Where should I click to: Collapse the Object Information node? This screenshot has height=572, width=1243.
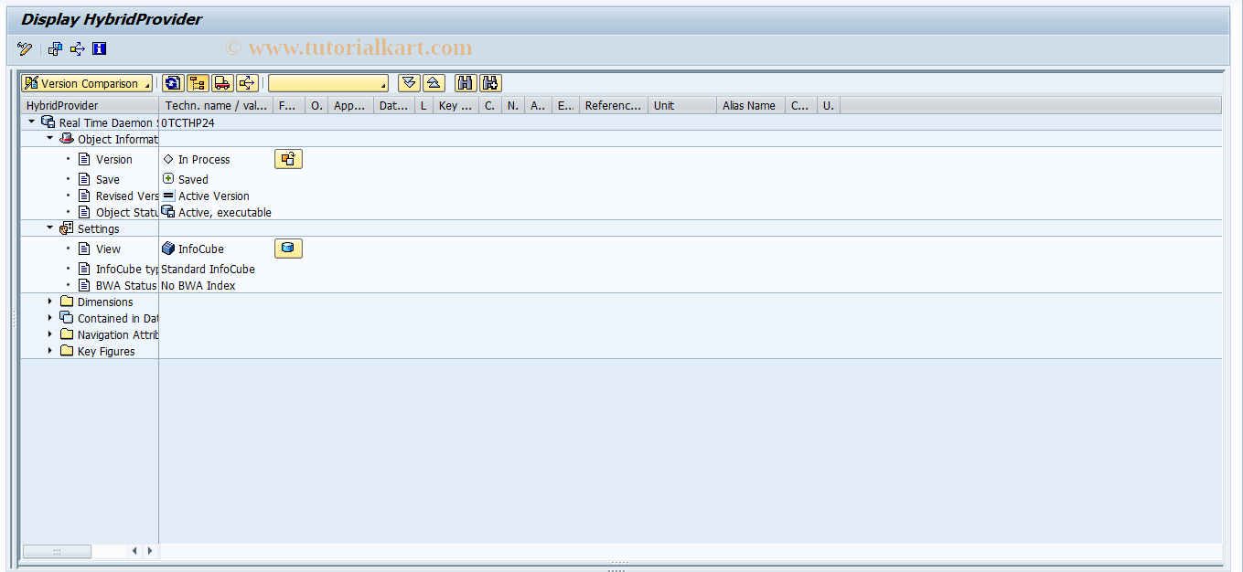pos(50,139)
